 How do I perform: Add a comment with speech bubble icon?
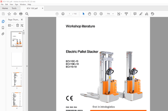[x=135, y=14]
